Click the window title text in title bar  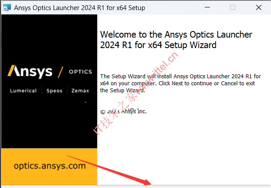[79, 8]
